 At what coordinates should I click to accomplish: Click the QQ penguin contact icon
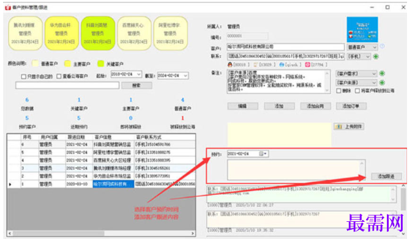coord(230,64)
